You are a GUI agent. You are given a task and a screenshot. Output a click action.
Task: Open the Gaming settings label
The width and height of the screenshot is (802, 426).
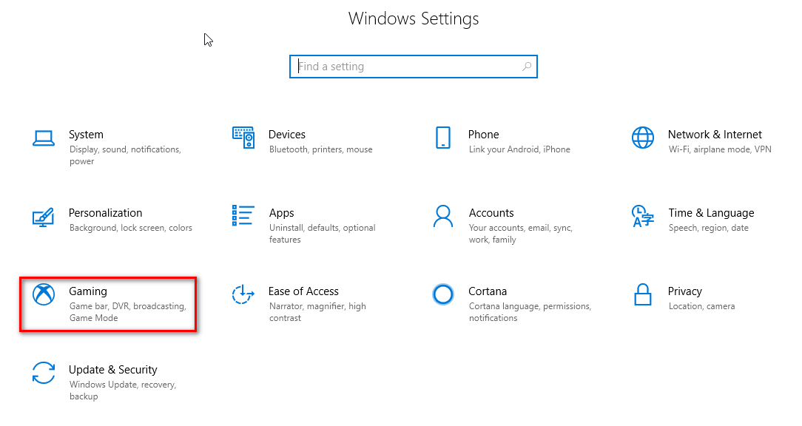[x=88, y=291]
